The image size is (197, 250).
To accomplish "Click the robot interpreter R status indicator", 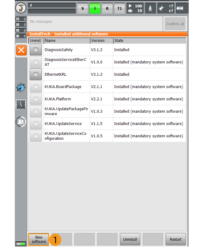I will click(x=107, y=9).
